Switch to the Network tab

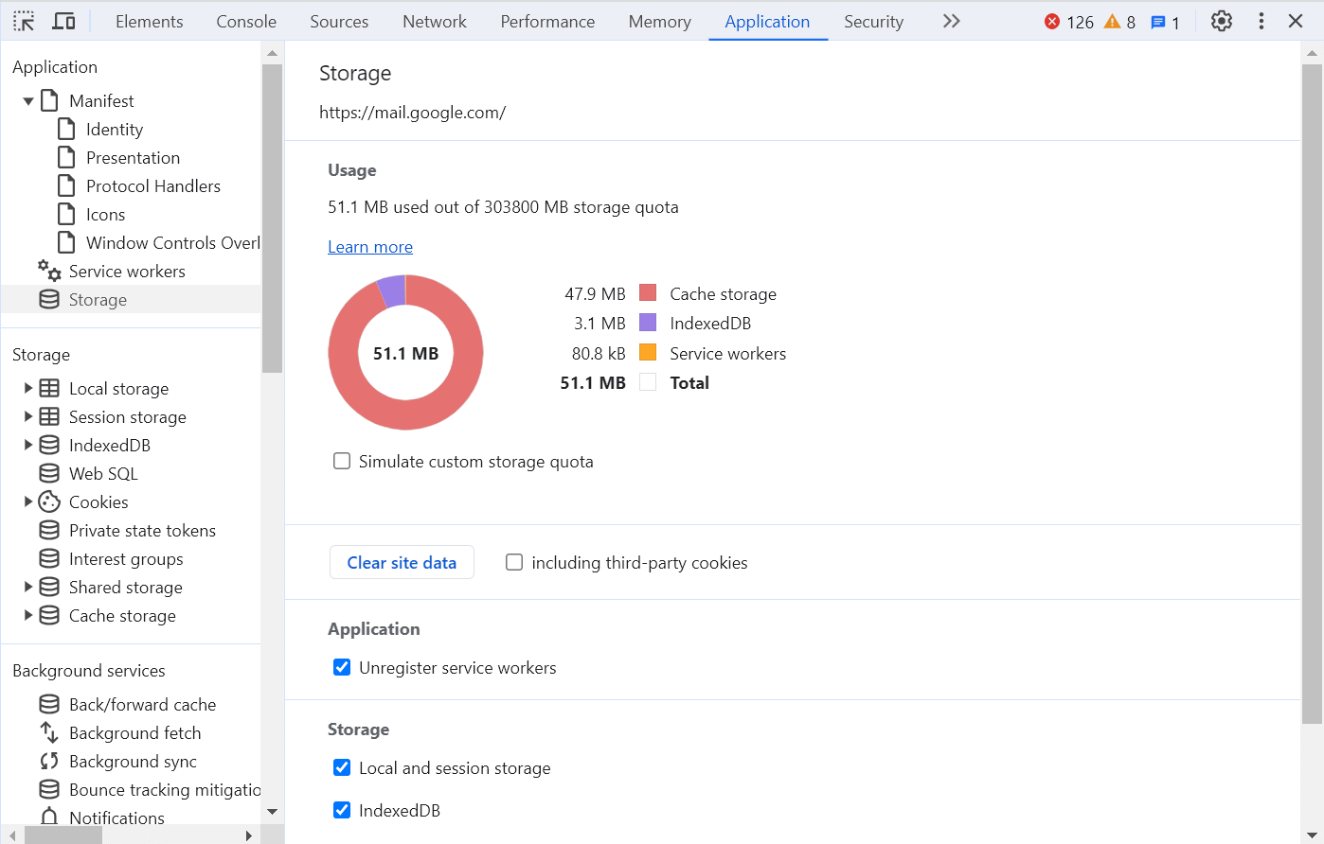pos(434,21)
